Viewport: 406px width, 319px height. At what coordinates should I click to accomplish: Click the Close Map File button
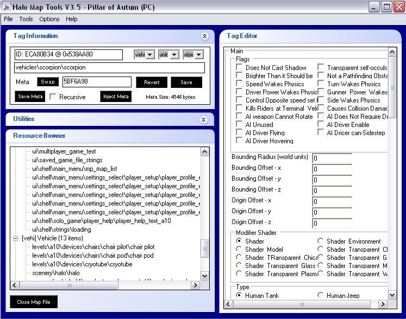coord(34,302)
